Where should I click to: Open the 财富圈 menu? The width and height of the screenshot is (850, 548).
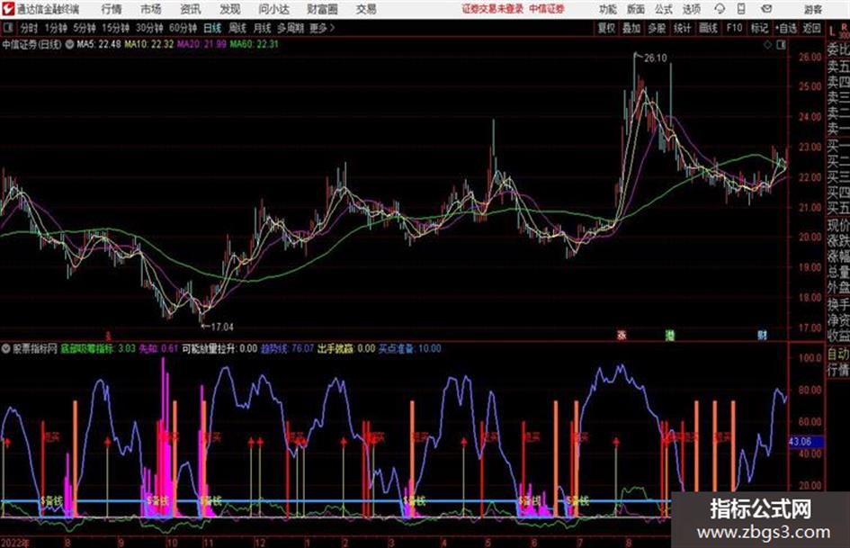click(x=322, y=9)
